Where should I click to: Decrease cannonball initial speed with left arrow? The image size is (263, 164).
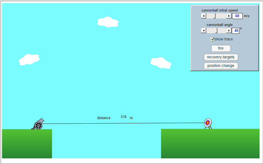coord(203,16)
